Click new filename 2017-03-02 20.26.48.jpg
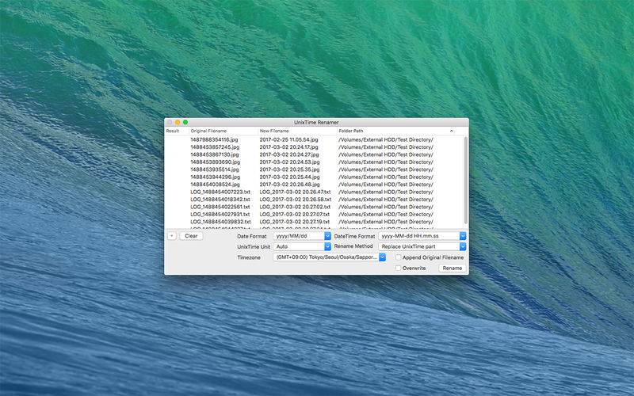Screen dimensions: 634x396 pyautogui.click(x=289, y=185)
